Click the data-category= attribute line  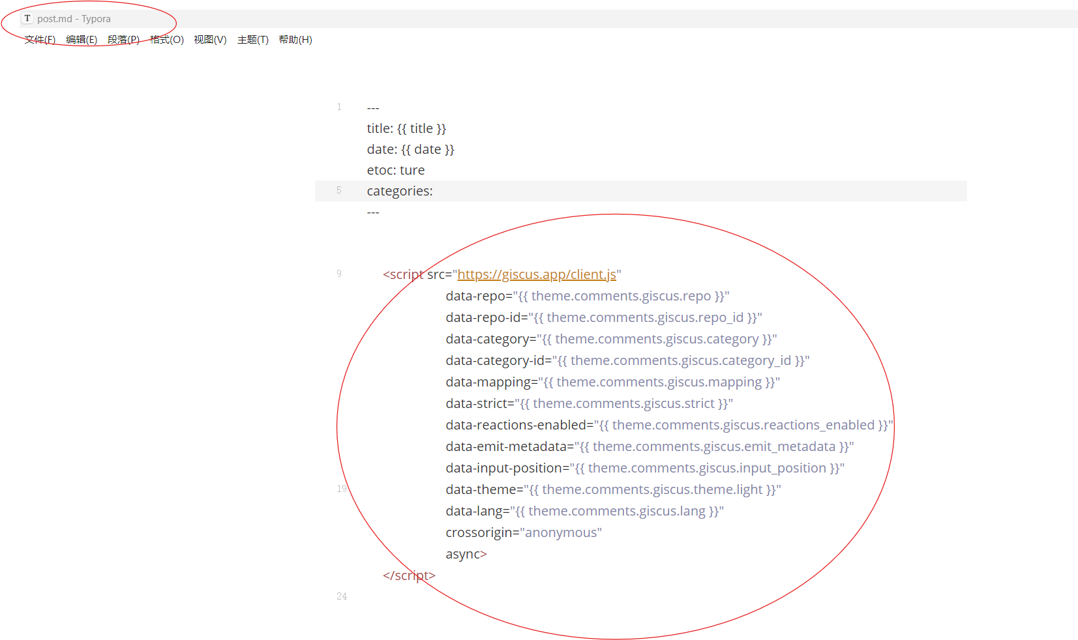[x=611, y=339]
